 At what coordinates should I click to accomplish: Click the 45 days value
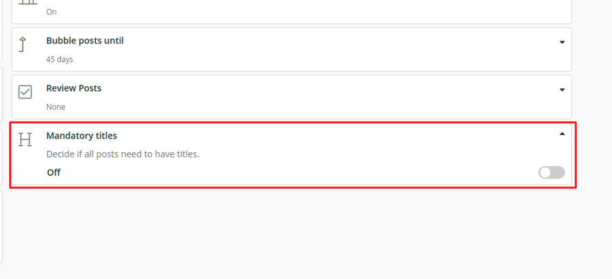(x=60, y=59)
